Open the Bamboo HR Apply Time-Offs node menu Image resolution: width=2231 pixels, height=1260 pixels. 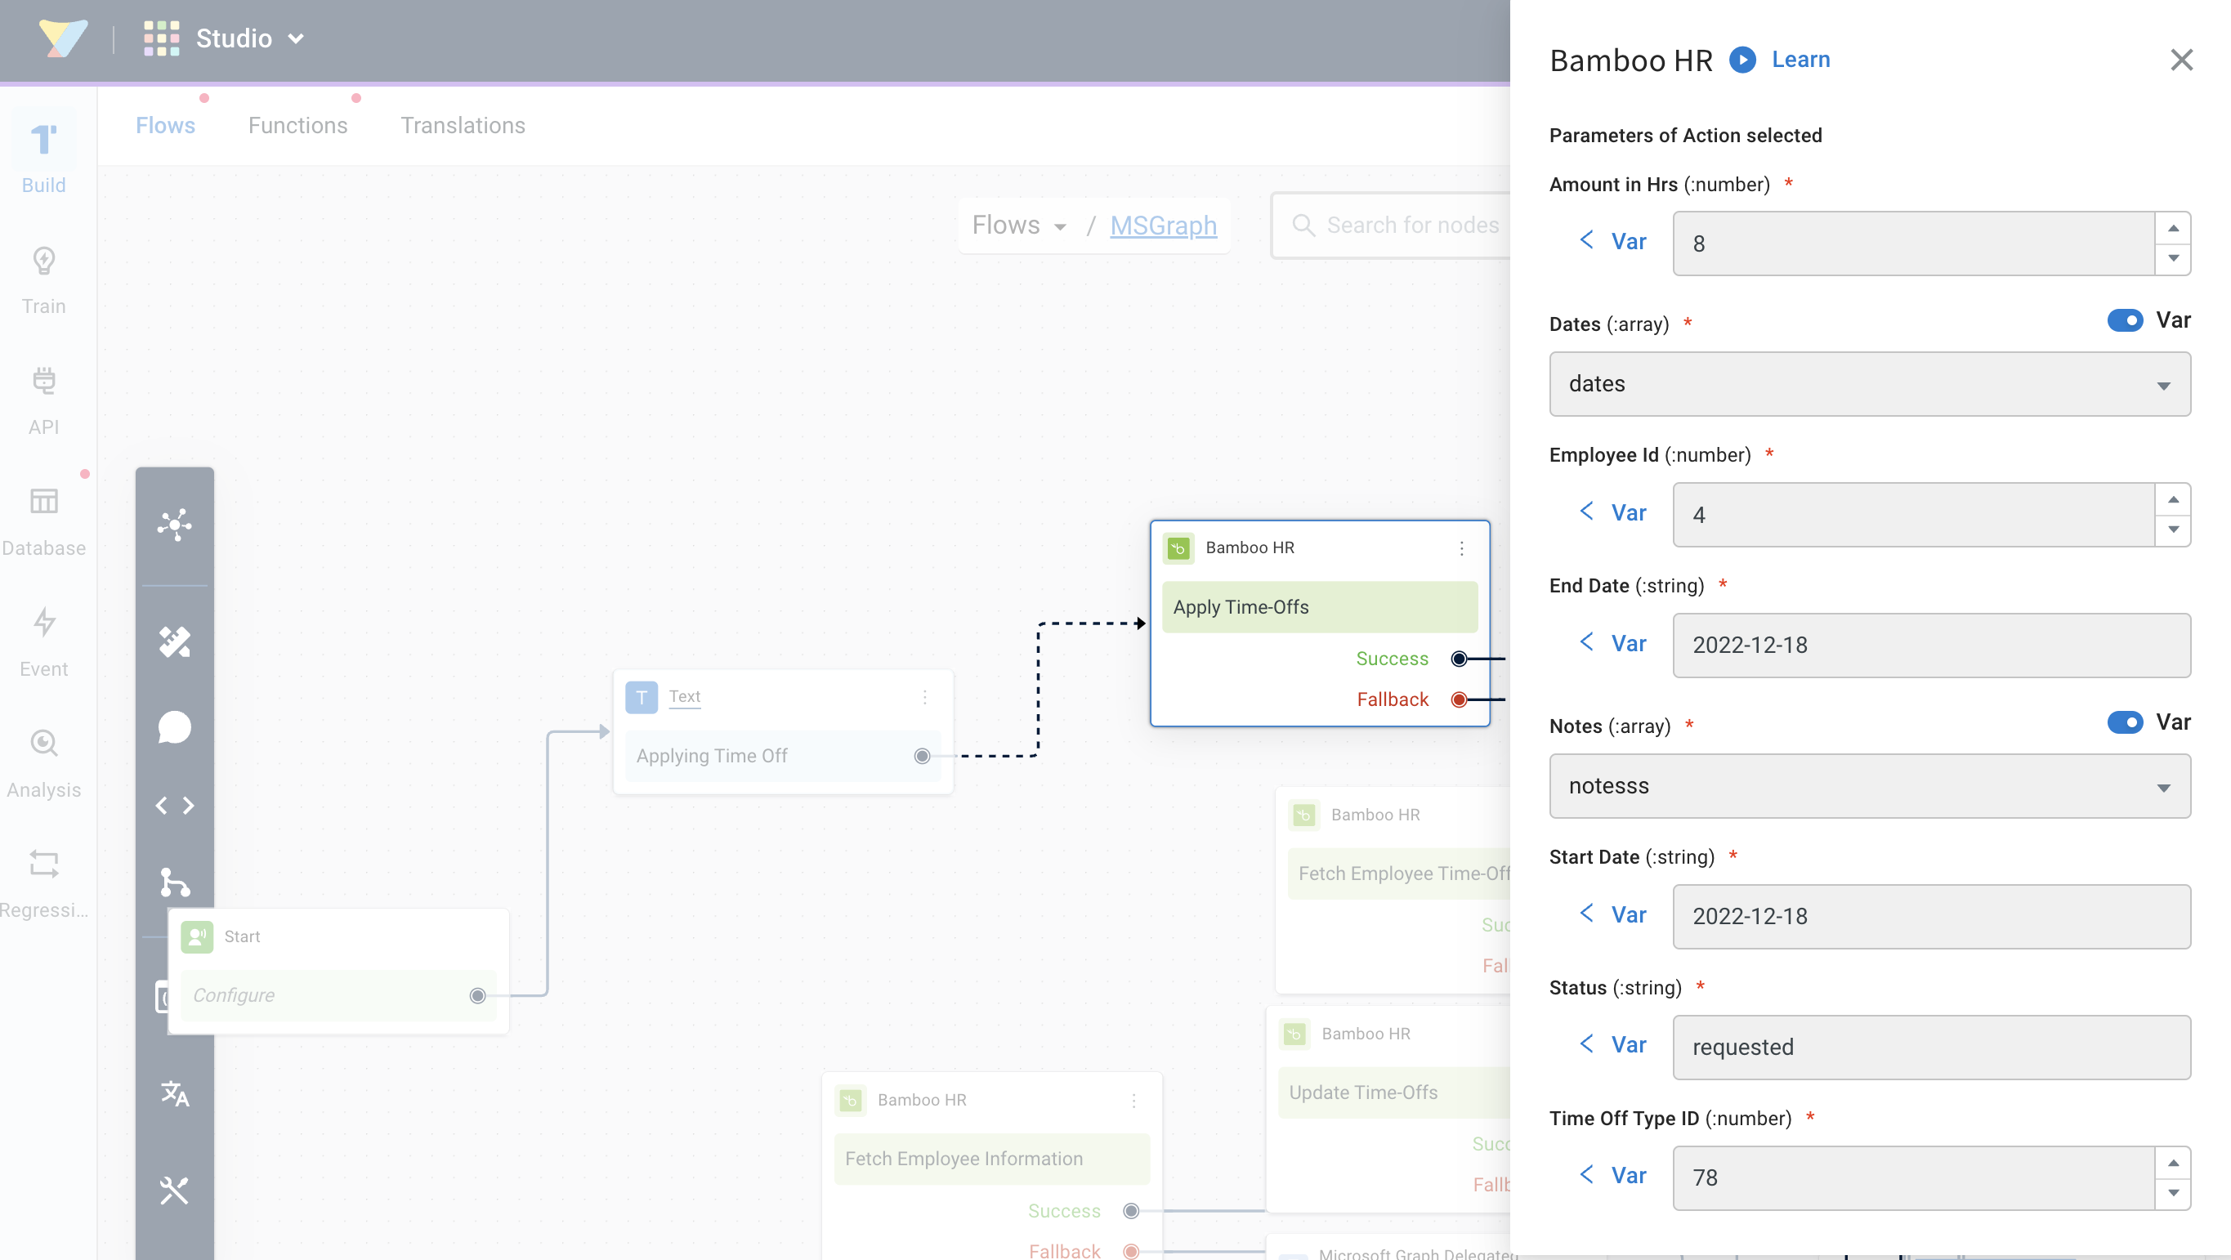[1462, 548]
